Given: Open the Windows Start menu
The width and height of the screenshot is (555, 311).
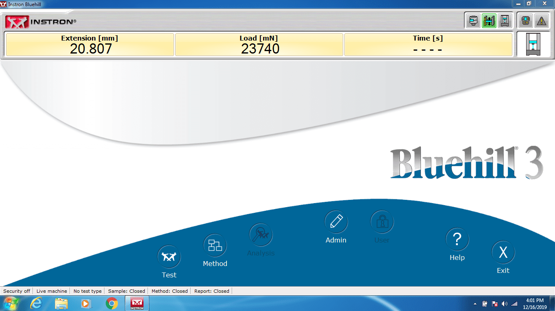Looking at the screenshot, I should coord(11,303).
